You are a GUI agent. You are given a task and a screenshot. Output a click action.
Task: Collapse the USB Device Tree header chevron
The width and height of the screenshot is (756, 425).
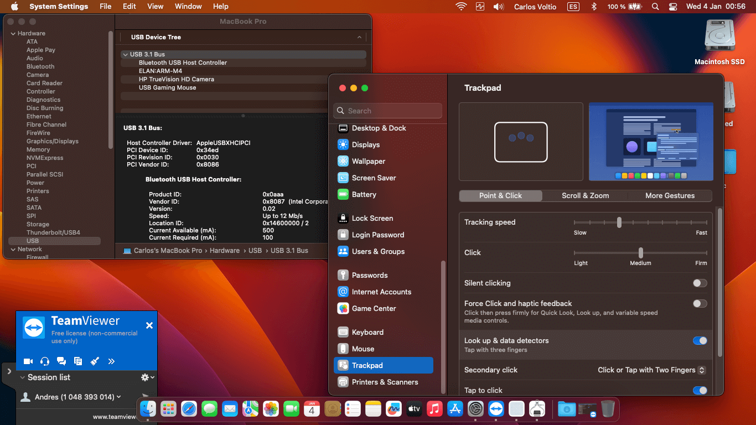coord(359,38)
